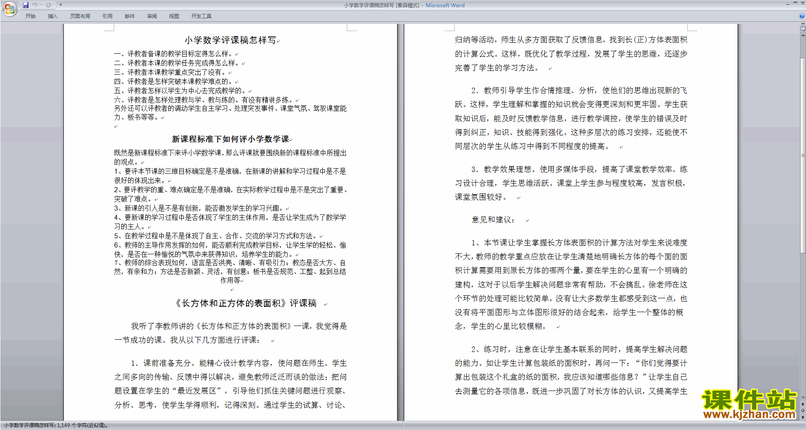Click the 意见和建议： text on right page

pyautogui.click(x=493, y=220)
